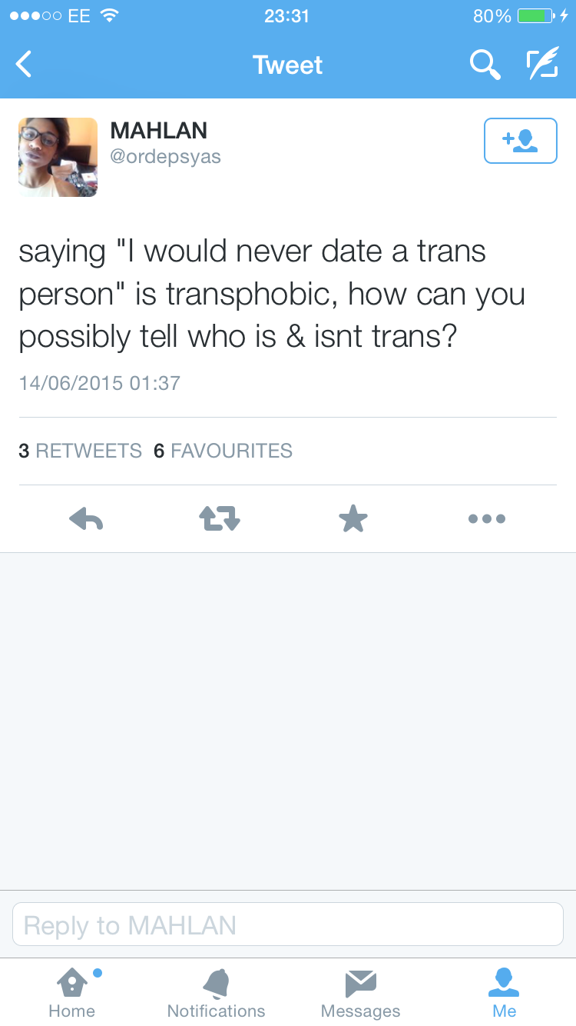Tap the MAHLAN display name
This screenshot has height=1026, width=576.
pos(159,131)
